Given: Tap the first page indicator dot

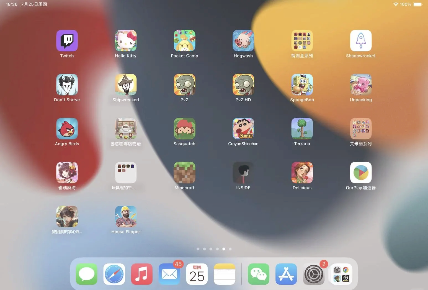Looking at the screenshot, I should pyautogui.click(x=198, y=249).
